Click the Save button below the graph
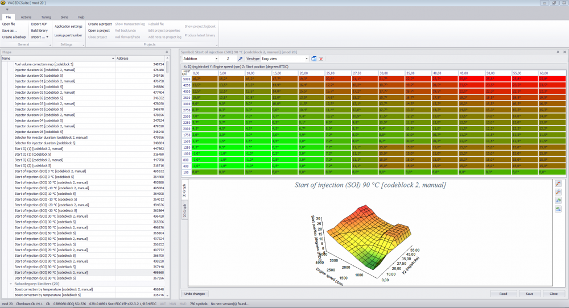 tap(529, 294)
